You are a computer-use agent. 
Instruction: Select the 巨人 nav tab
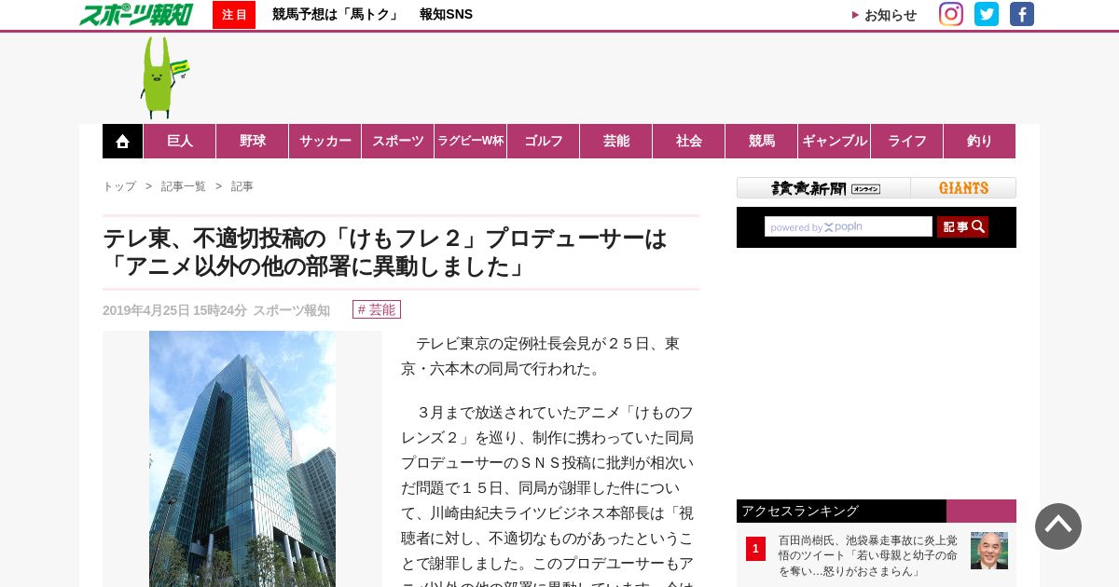[x=180, y=142]
